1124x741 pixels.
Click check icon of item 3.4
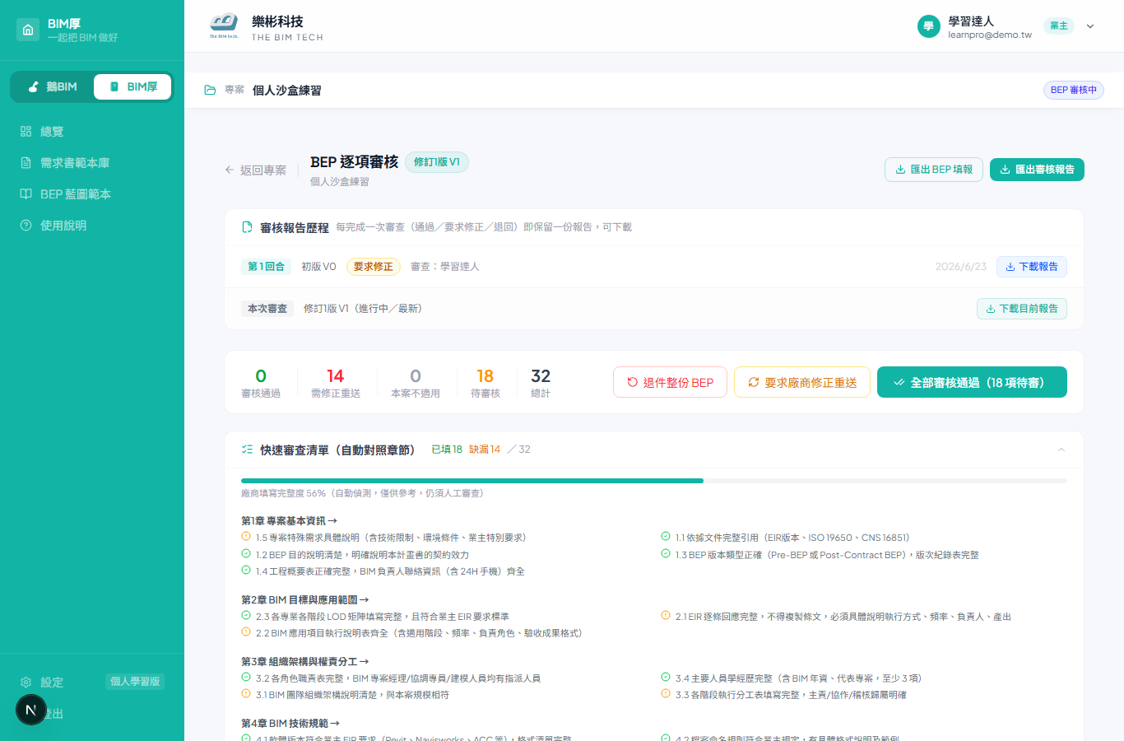[666, 678]
